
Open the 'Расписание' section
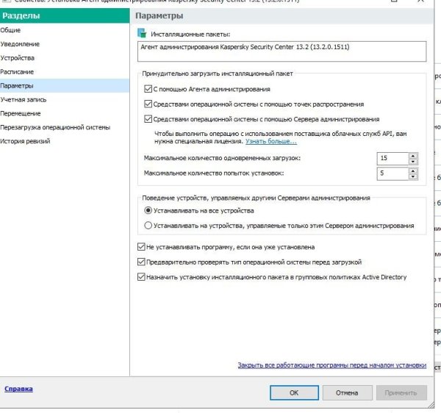(x=65, y=72)
